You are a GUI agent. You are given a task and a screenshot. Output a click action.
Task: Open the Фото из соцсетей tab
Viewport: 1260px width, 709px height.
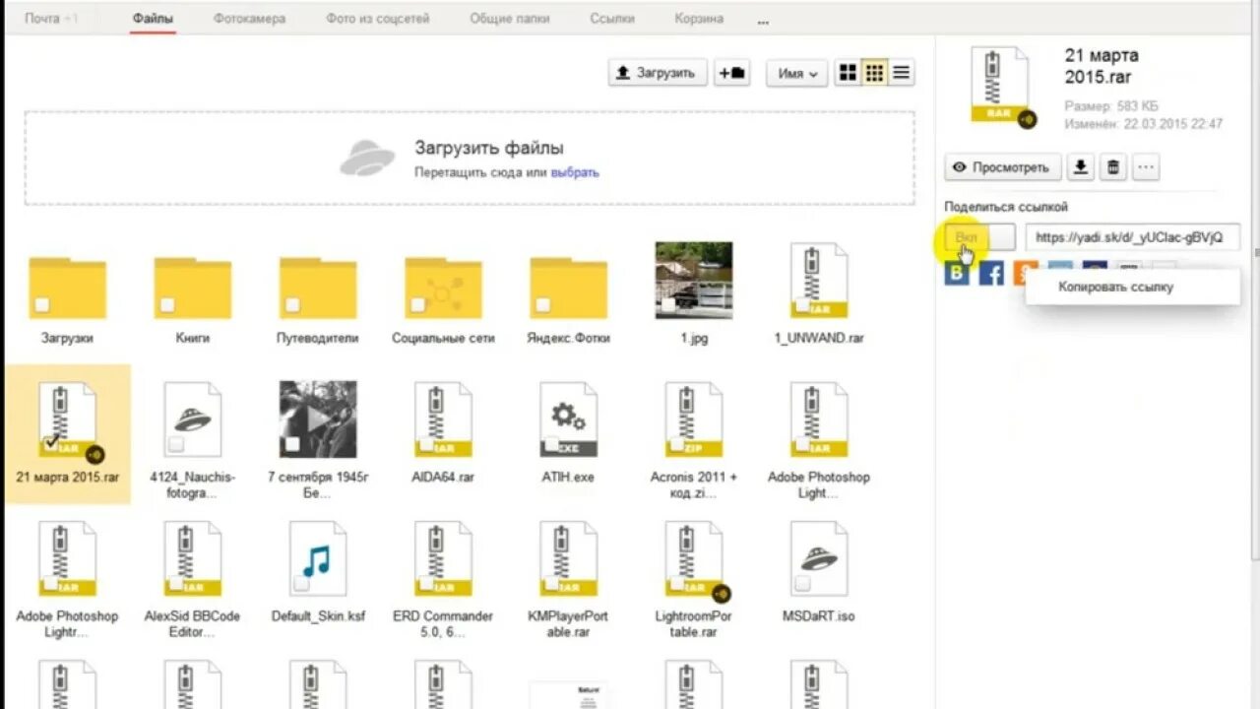[x=377, y=19]
